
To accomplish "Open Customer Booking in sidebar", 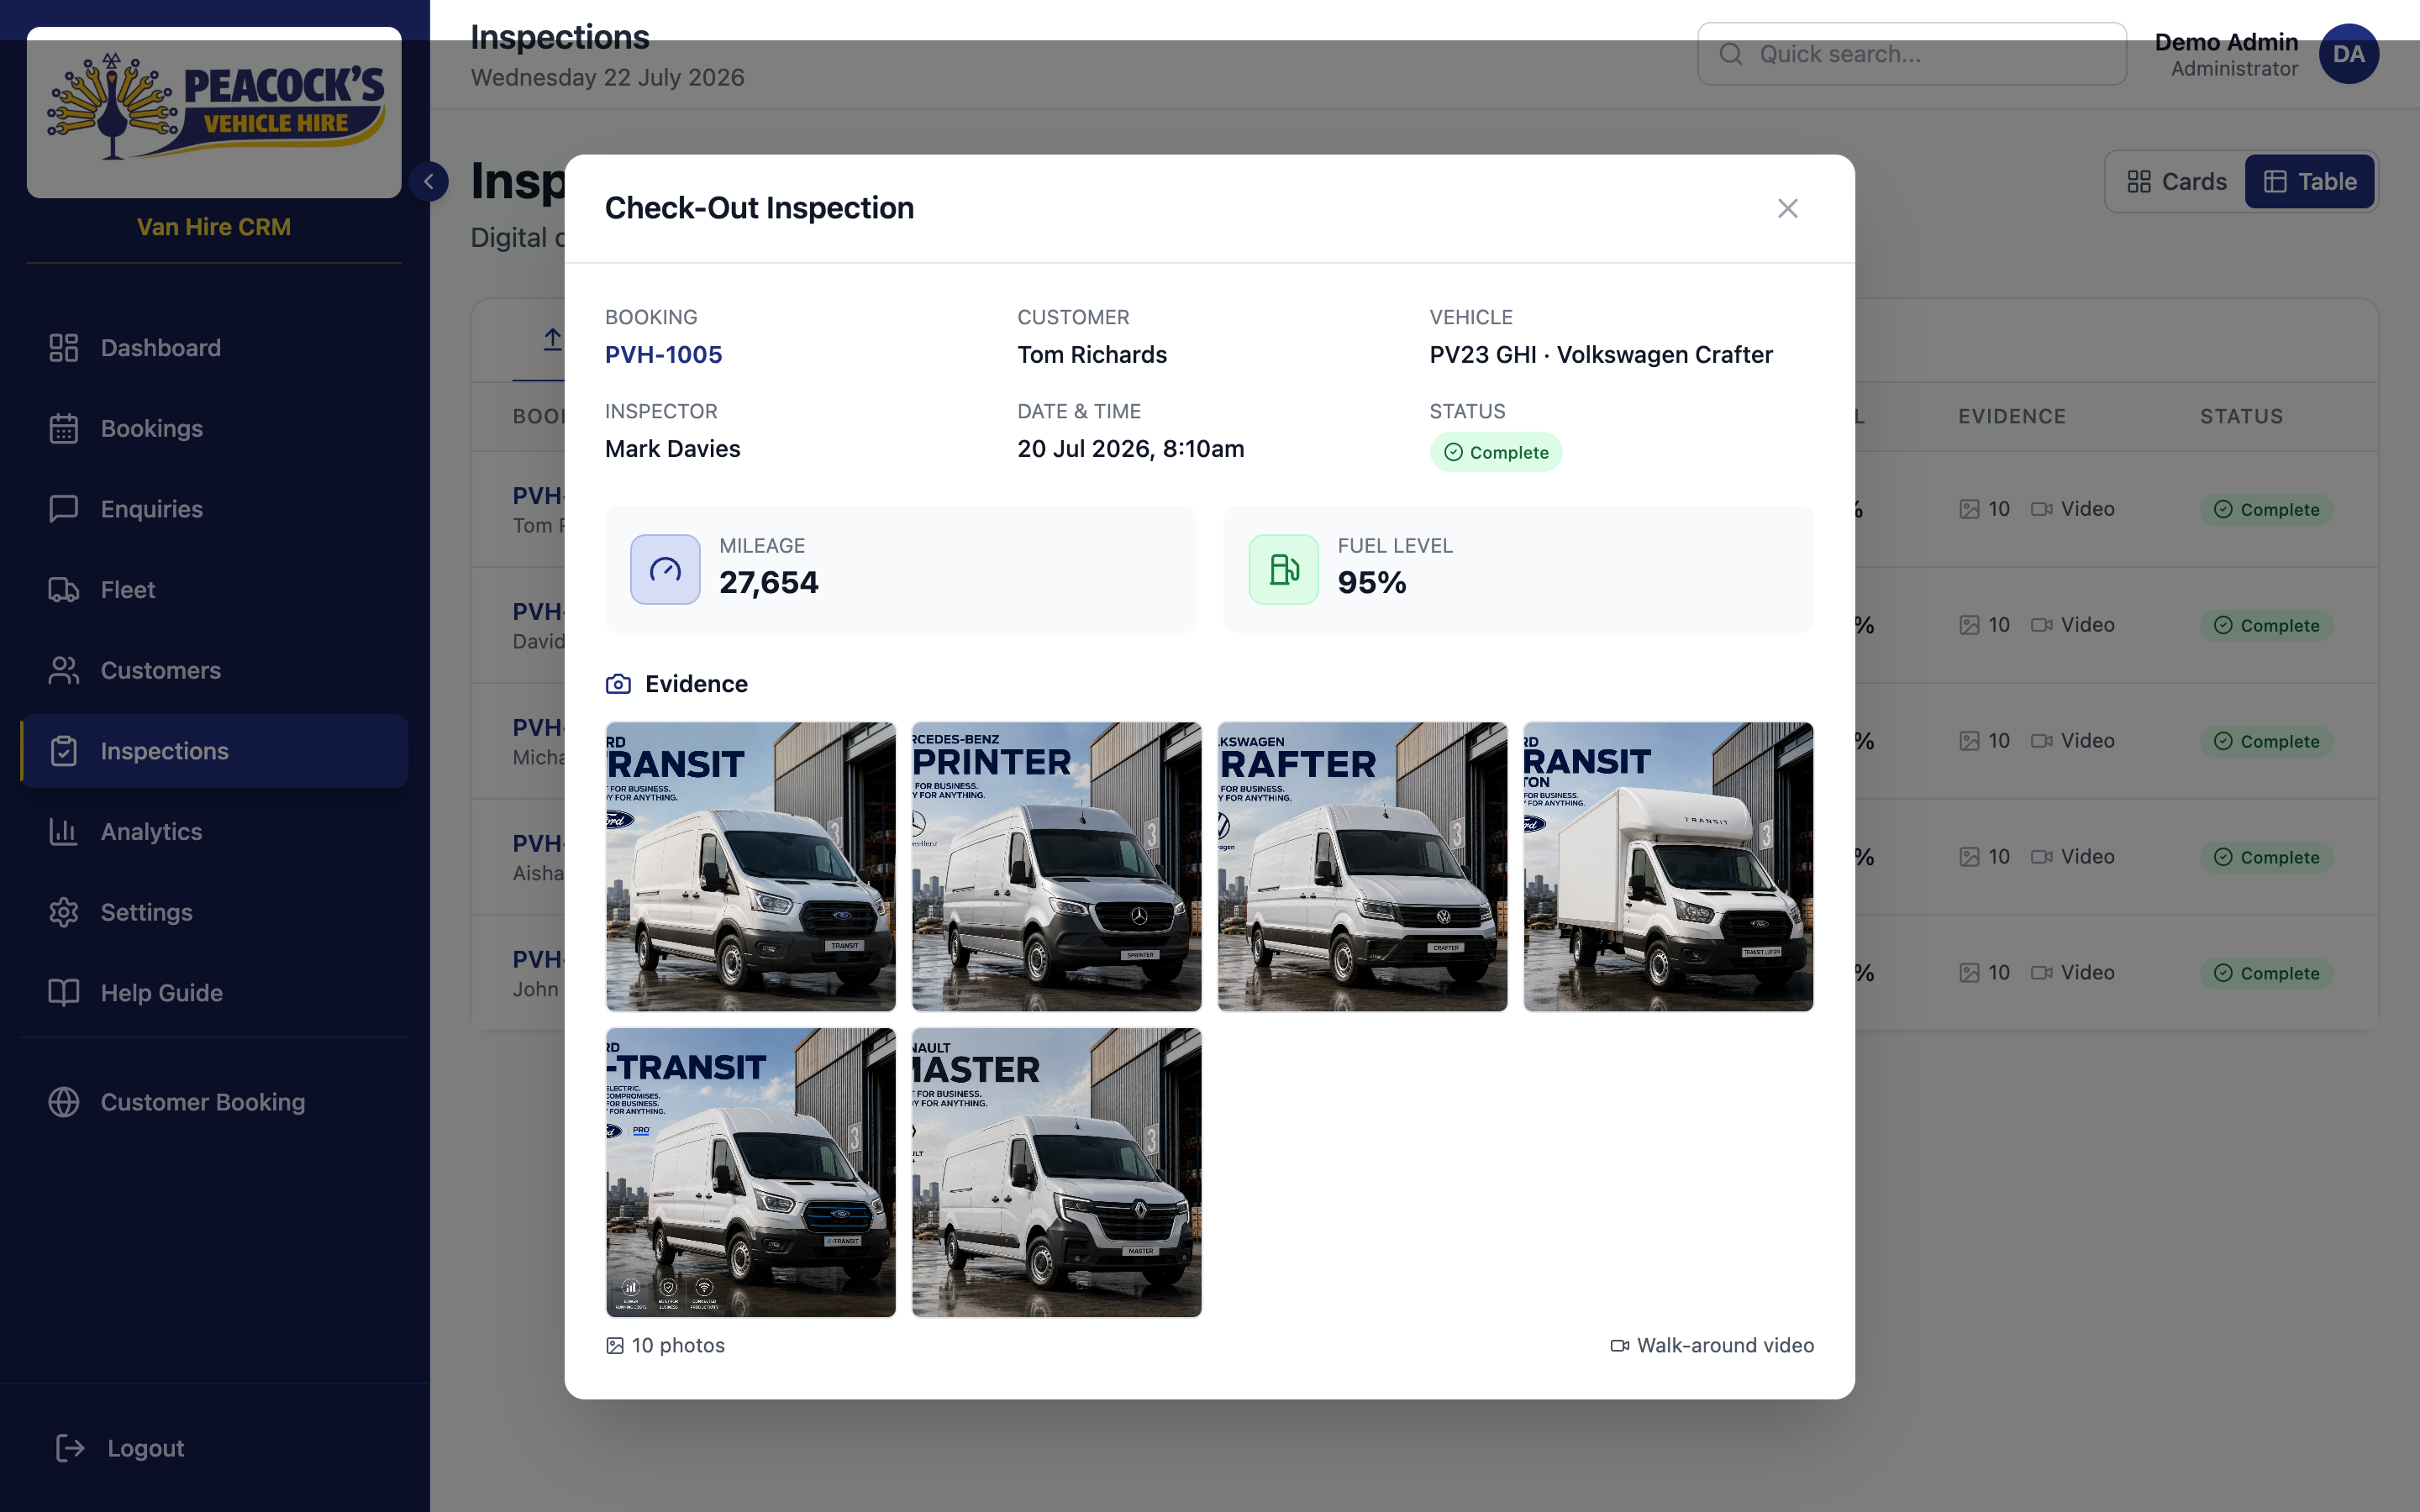I will pyautogui.click(x=214, y=1102).
